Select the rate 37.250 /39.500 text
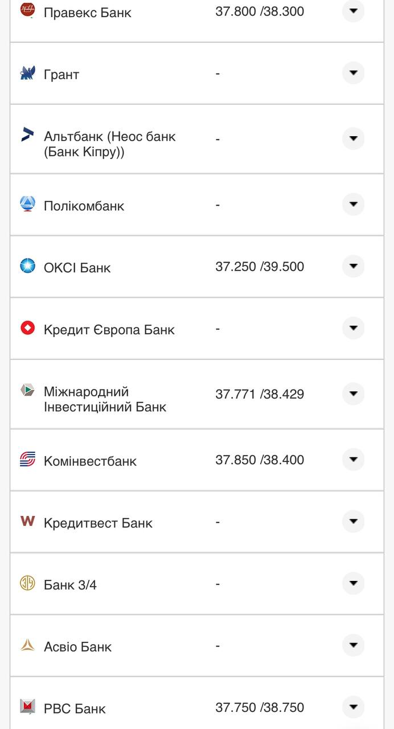The image size is (394, 729). [x=260, y=265]
